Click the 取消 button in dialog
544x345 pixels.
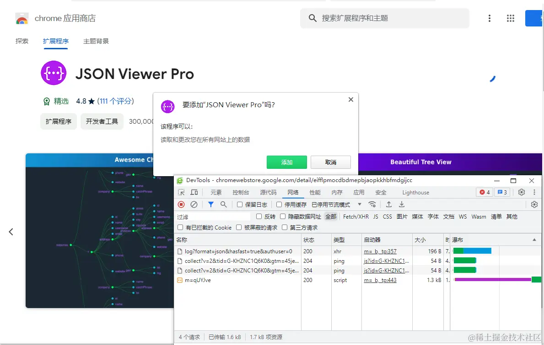coord(331,162)
